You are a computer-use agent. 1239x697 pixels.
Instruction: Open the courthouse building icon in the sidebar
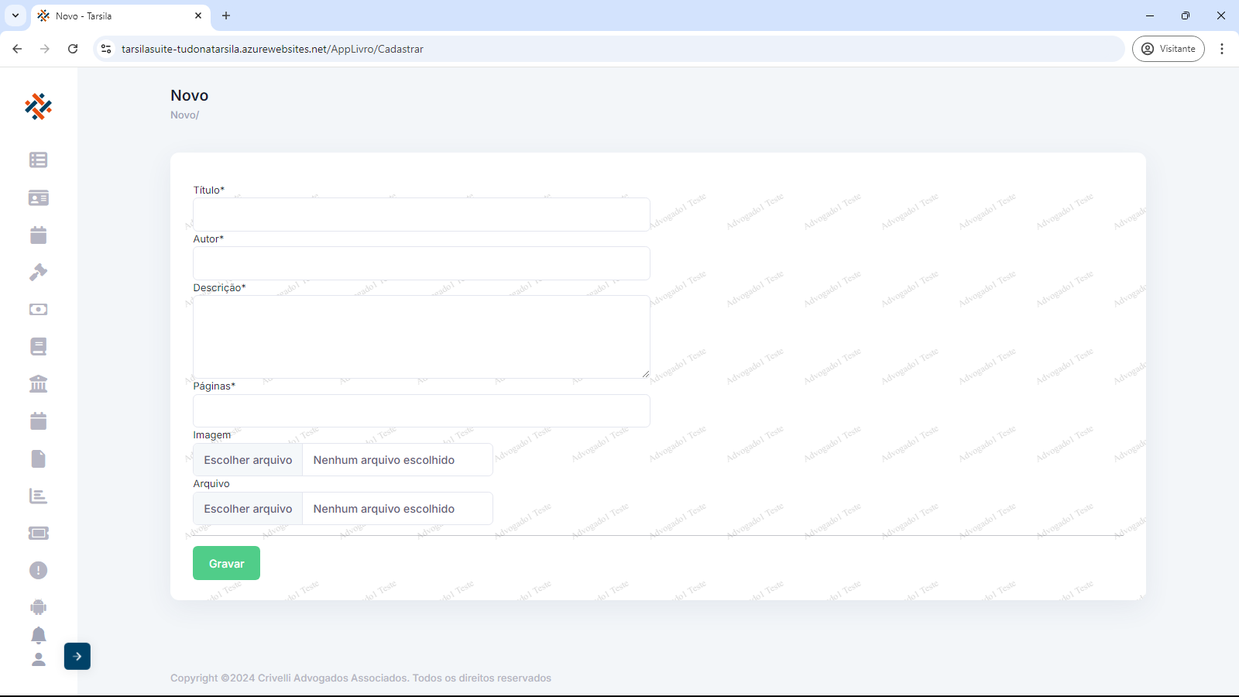click(x=38, y=383)
